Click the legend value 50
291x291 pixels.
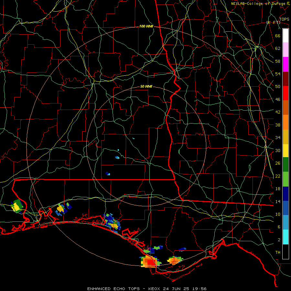(x=278, y=86)
